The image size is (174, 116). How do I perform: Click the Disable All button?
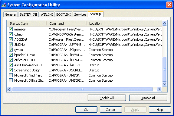click(x=148, y=98)
